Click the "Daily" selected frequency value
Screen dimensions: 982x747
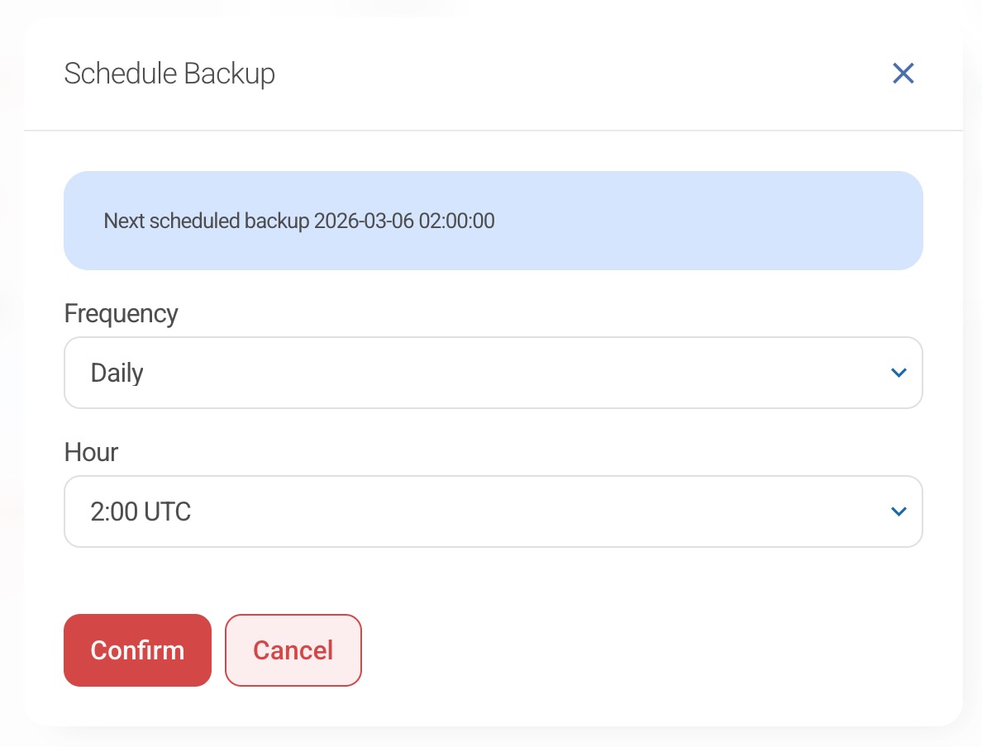pyautogui.click(x=117, y=373)
